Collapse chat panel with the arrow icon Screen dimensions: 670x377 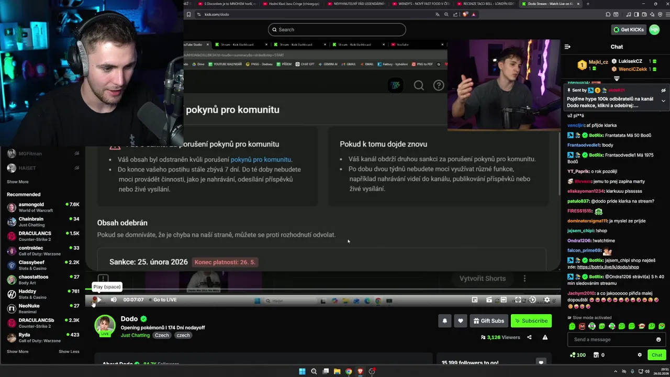click(x=567, y=47)
